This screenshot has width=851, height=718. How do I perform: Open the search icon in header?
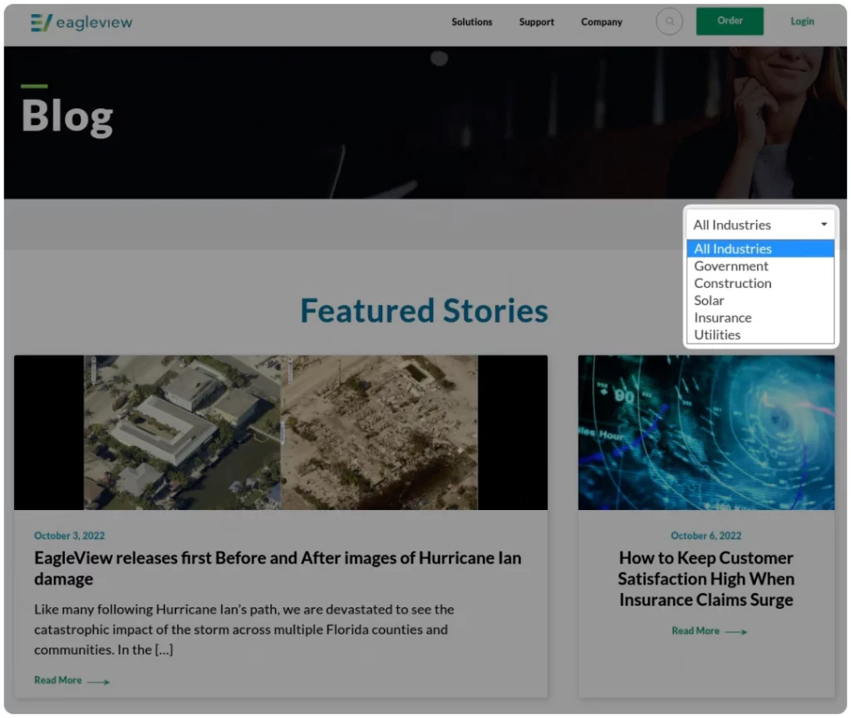pyautogui.click(x=669, y=22)
